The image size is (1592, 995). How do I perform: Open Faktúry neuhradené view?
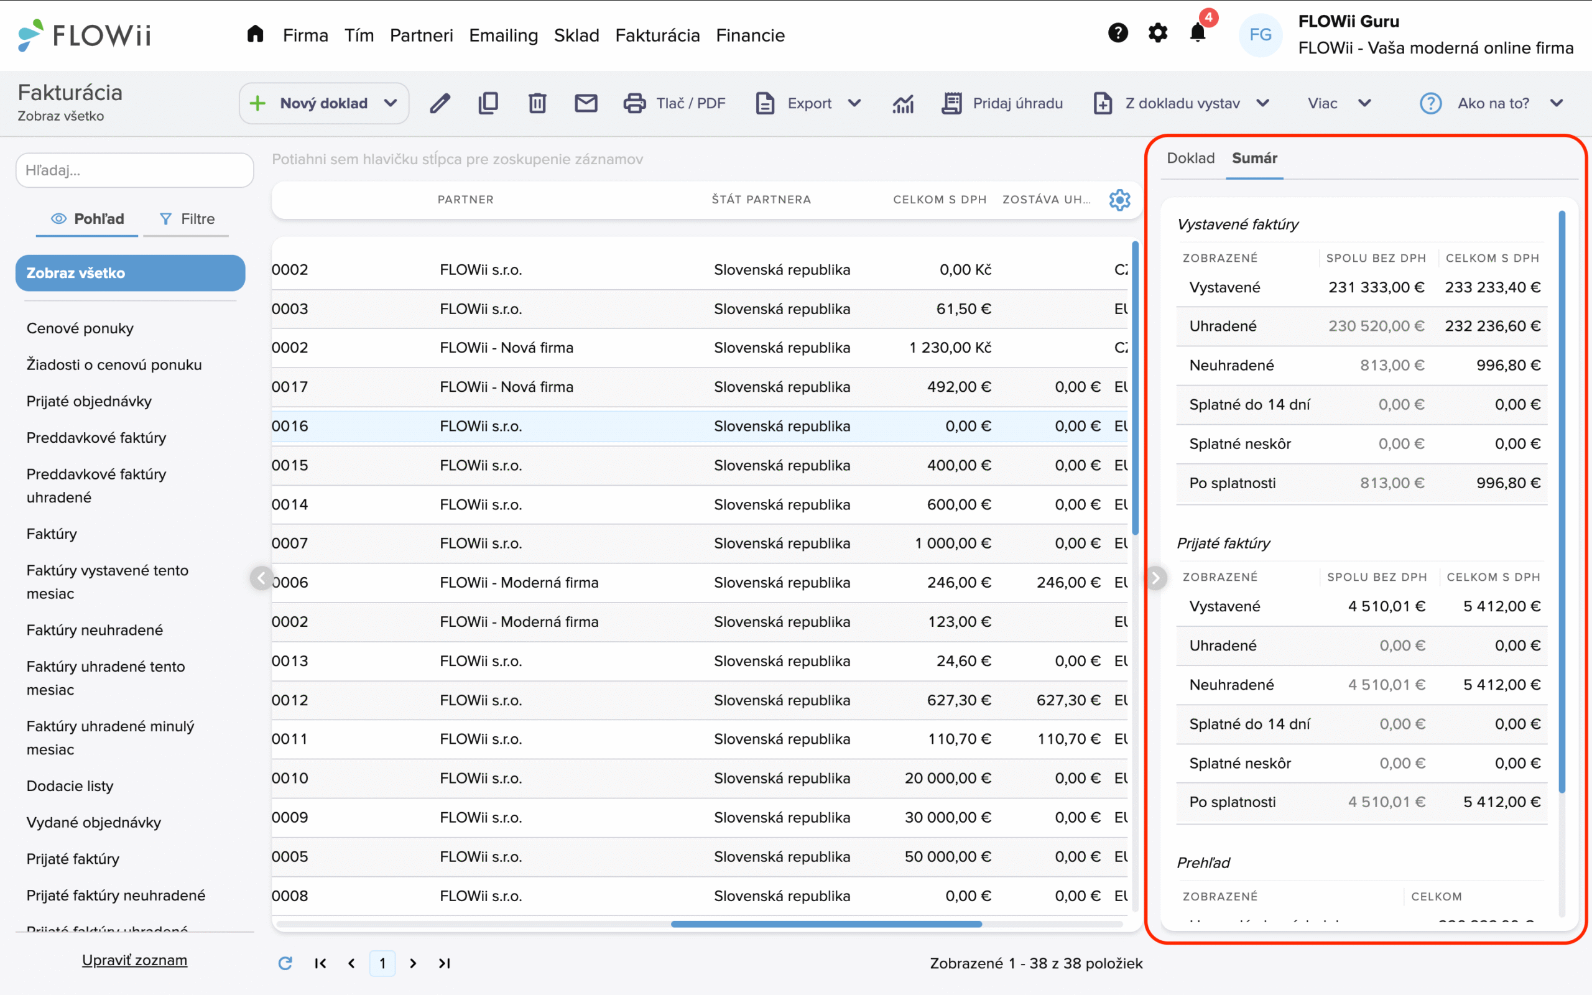[95, 630]
